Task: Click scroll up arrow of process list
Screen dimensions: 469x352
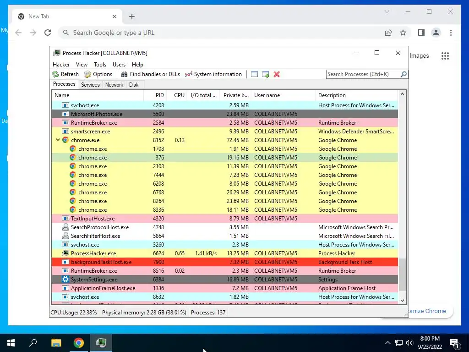Action: (402, 94)
